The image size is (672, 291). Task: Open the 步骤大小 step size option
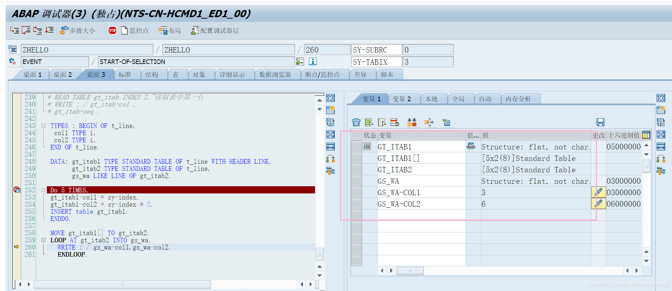point(77,31)
